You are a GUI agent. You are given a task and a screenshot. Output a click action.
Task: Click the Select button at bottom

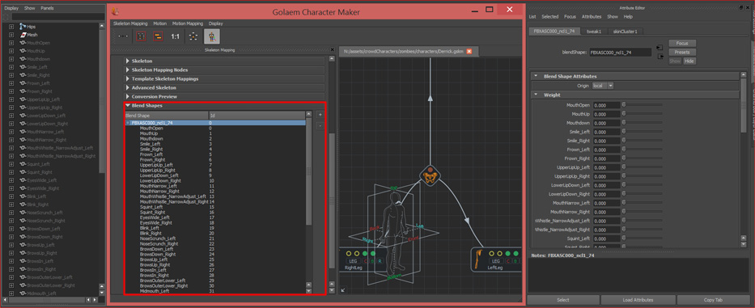[x=563, y=300]
